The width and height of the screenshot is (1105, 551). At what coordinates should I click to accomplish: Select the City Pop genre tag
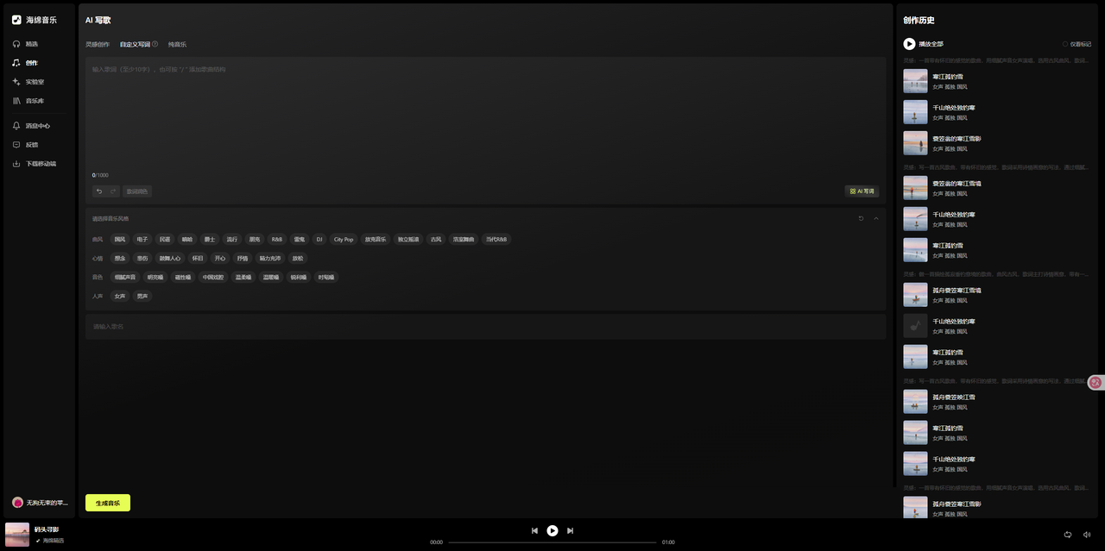point(344,239)
